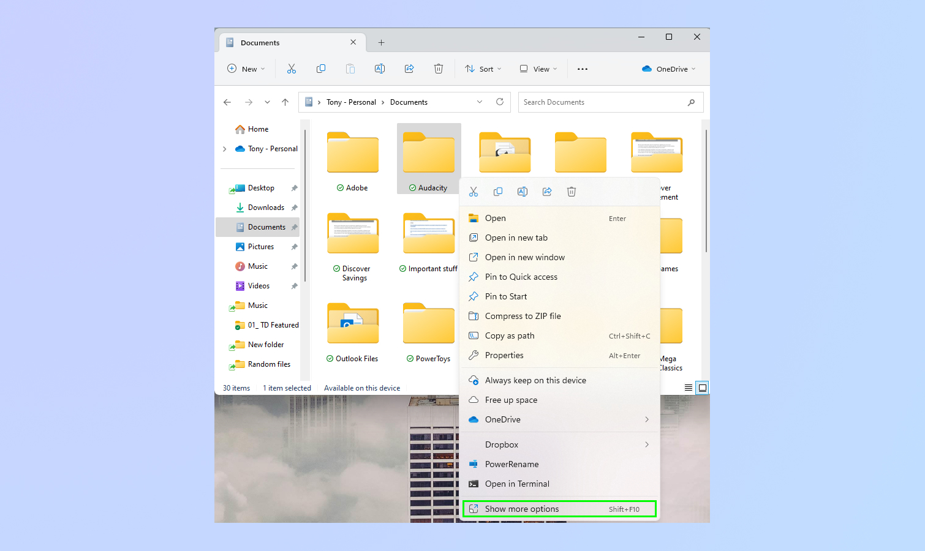Close the Documents tab

click(x=353, y=42)
